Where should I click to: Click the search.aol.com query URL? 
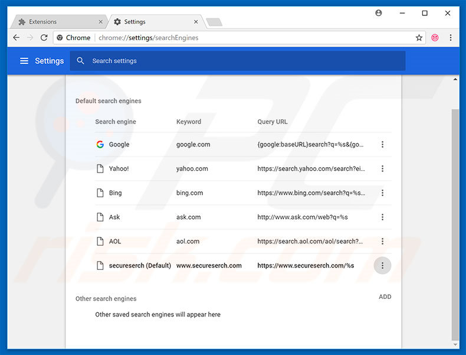(310, 242)
